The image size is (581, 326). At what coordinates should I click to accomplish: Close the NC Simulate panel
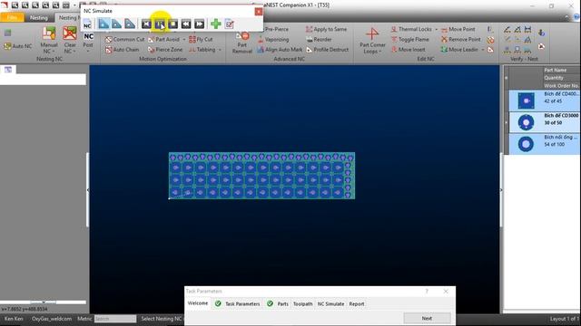coord(258,12)
